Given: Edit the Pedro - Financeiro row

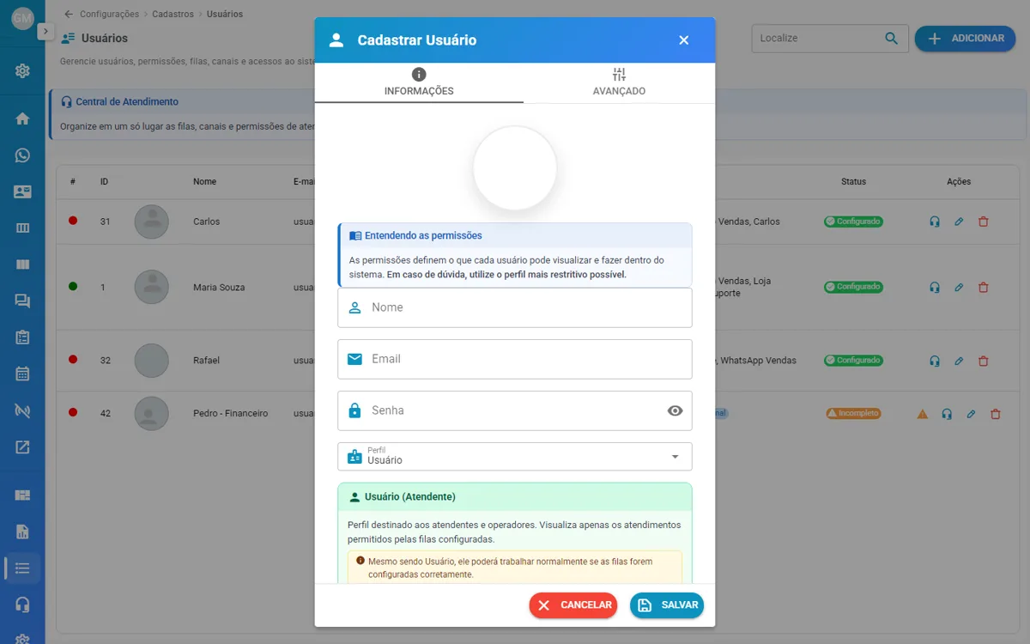Looking at the screenshot, I should coord(971,414).
